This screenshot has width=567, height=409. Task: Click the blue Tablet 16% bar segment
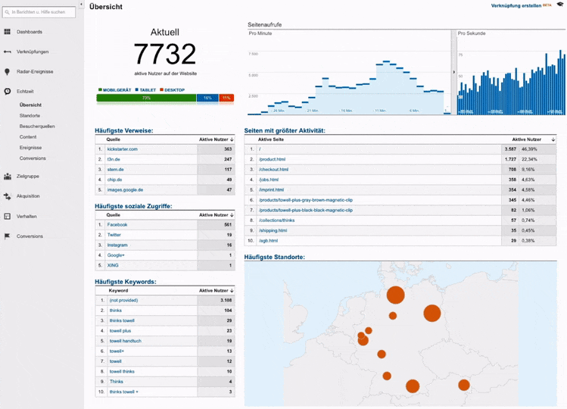(x=207, y=98)
